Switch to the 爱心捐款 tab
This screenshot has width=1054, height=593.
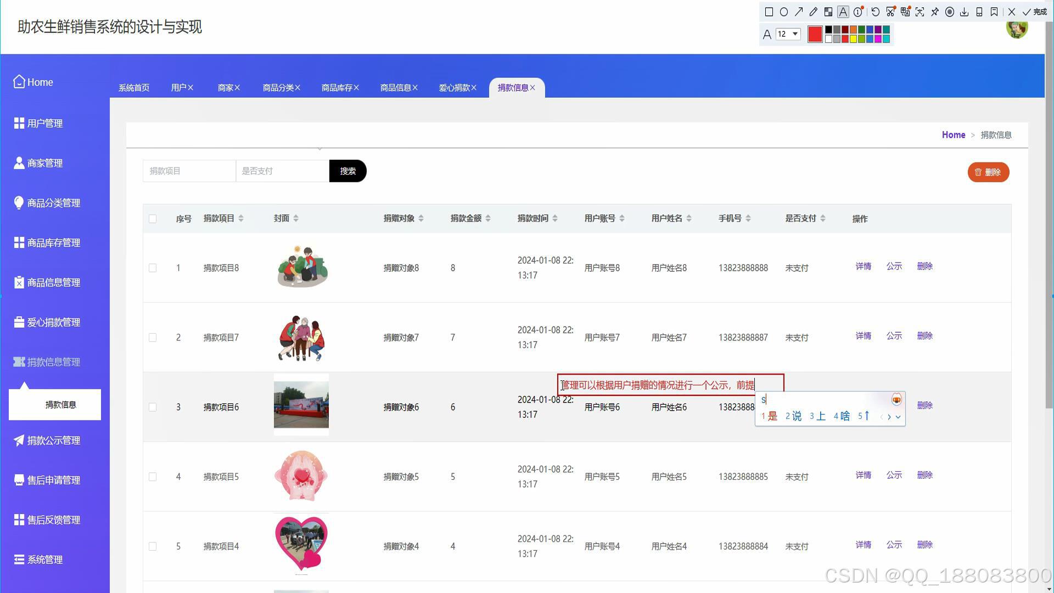pyautogui.click(x=454, y=87)
